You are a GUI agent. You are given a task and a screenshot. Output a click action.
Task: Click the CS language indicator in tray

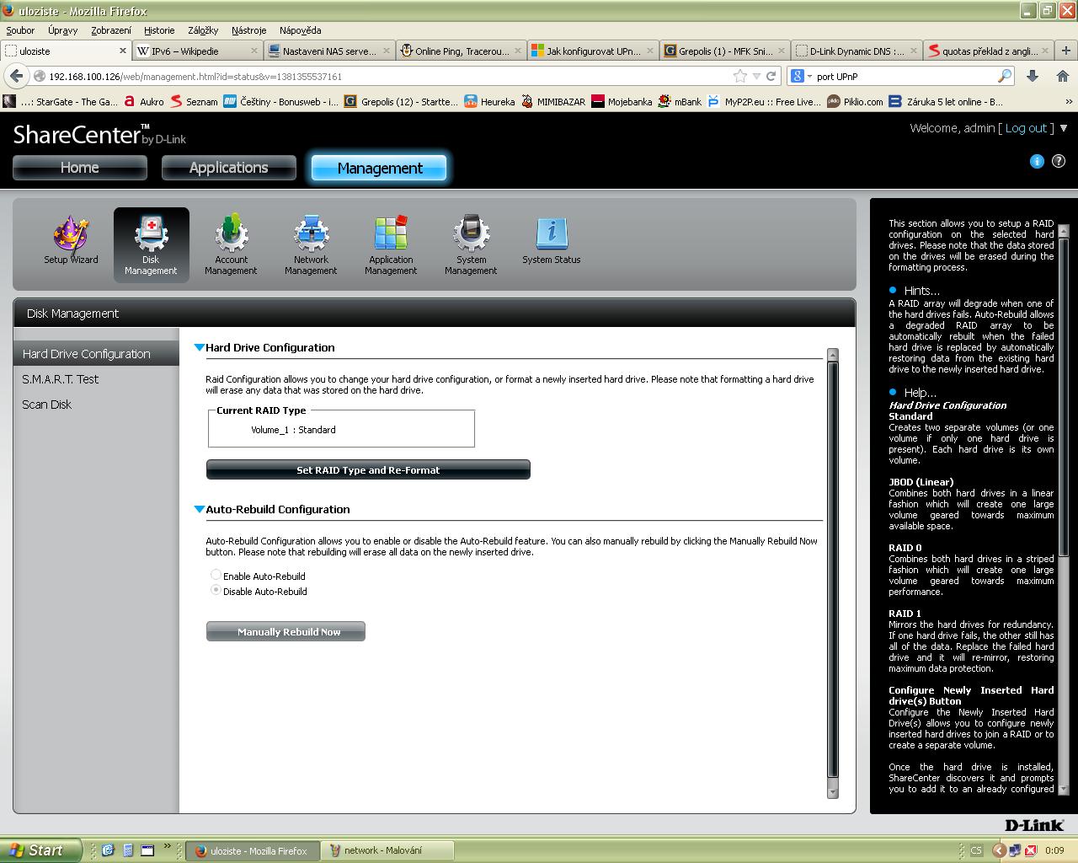point(975,850)
